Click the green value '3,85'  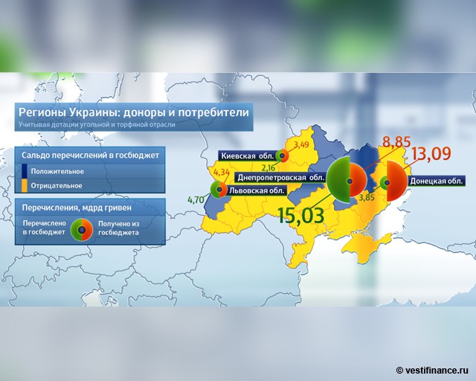point(367,197)
